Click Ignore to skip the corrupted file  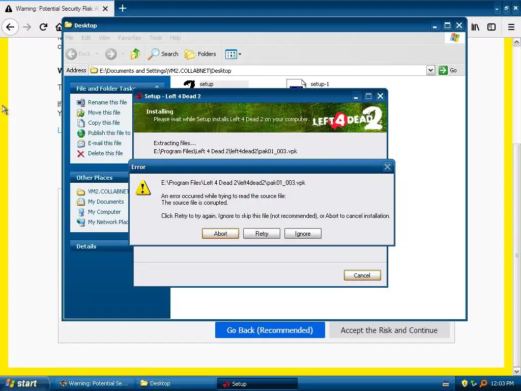303,233
